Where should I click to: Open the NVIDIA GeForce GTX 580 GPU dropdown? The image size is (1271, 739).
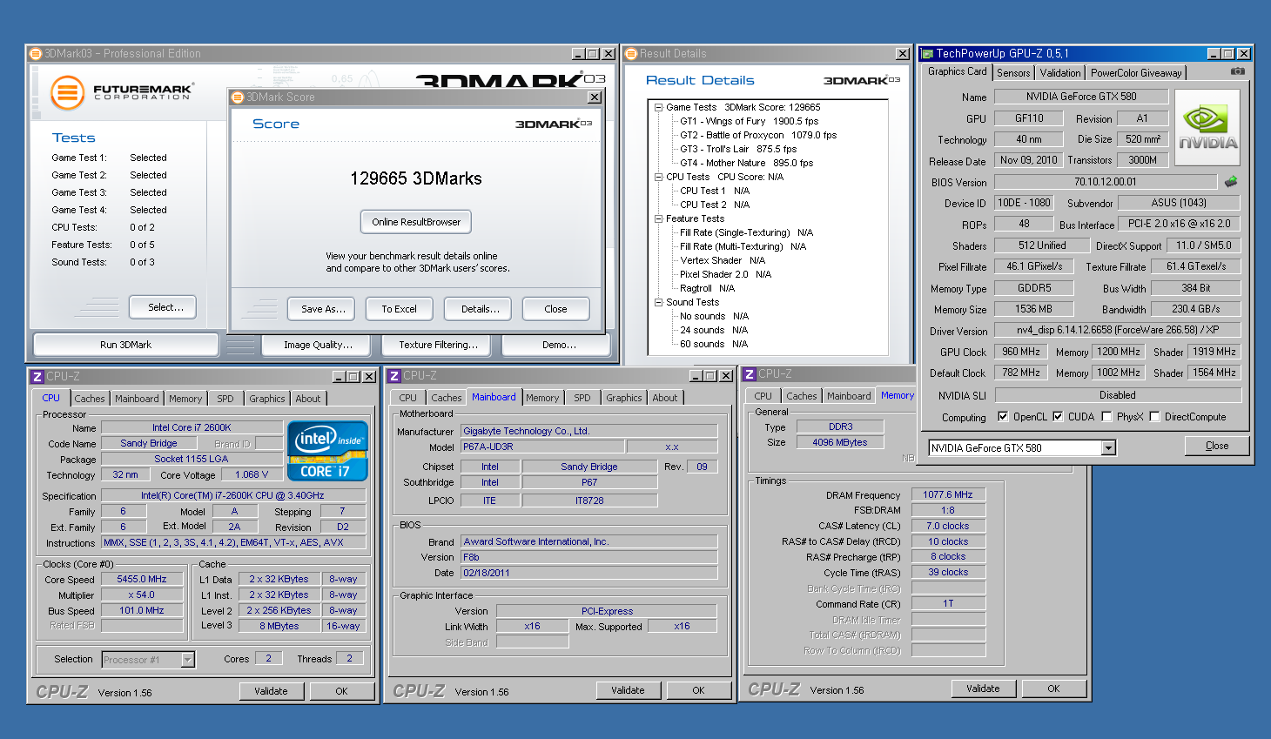click(x=1108, y=448)
